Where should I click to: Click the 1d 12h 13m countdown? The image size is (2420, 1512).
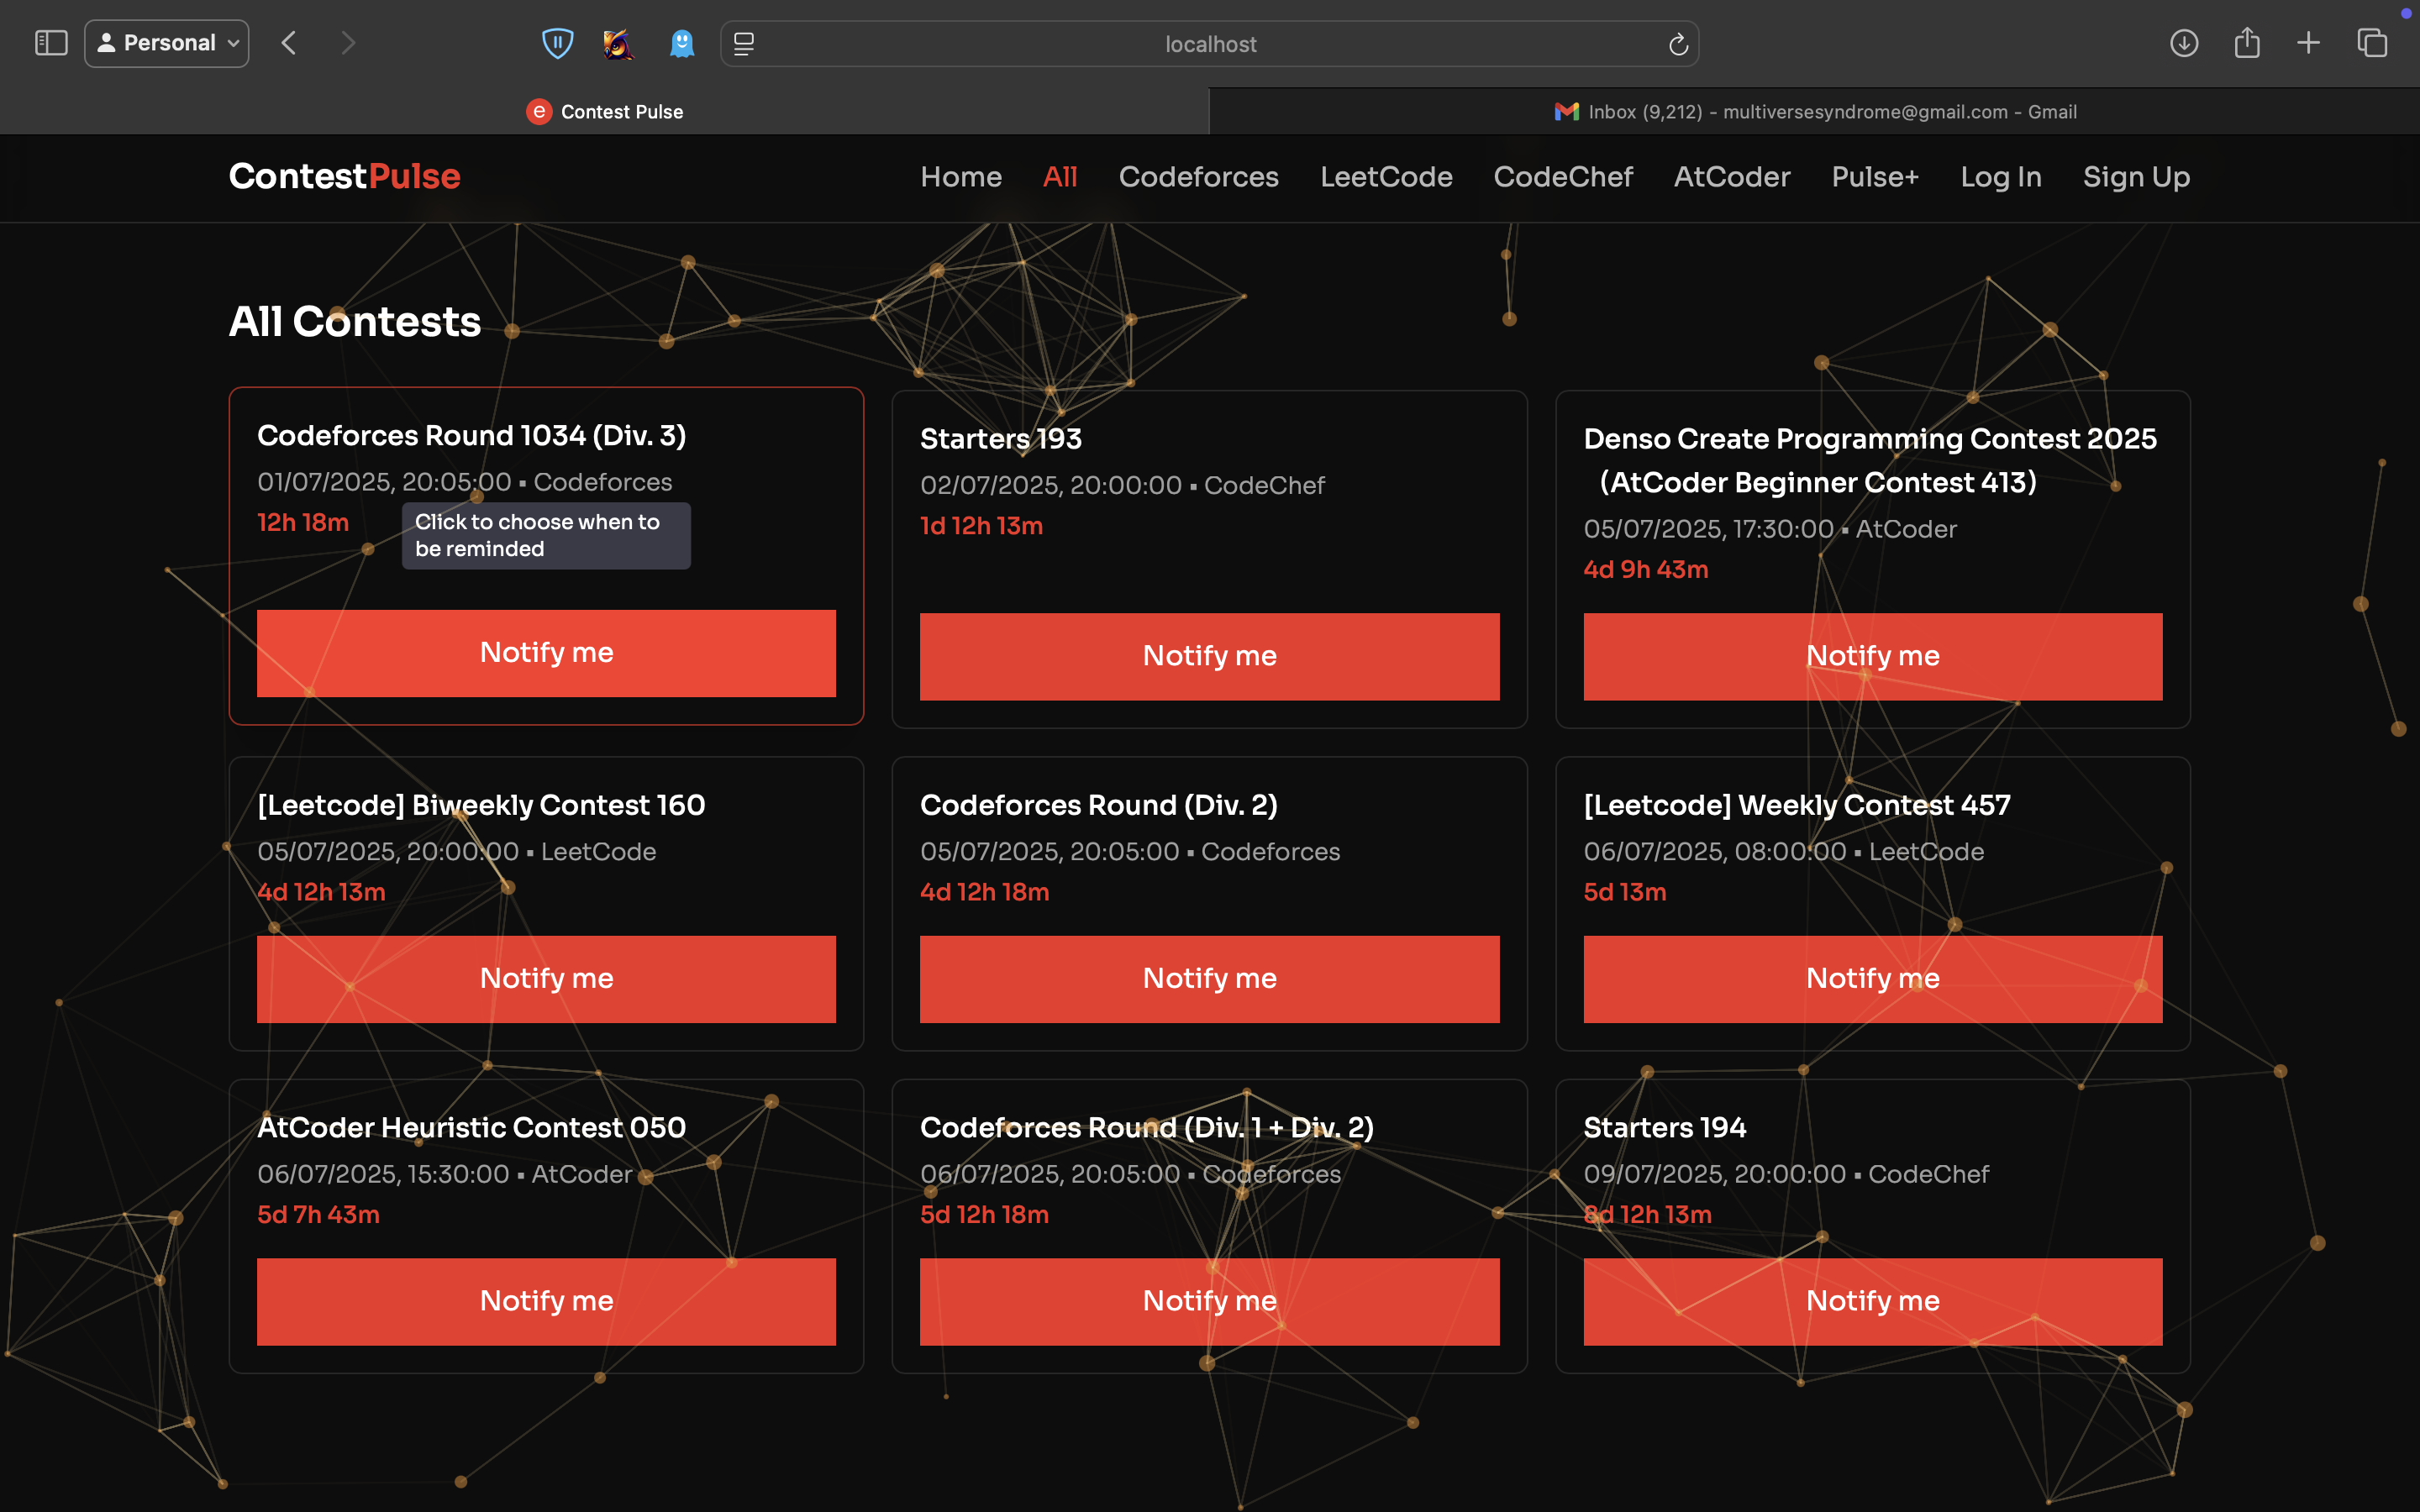click(x=981, y=526)
